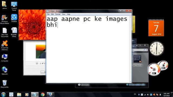Click the orange flower picture window

point(32,25)
